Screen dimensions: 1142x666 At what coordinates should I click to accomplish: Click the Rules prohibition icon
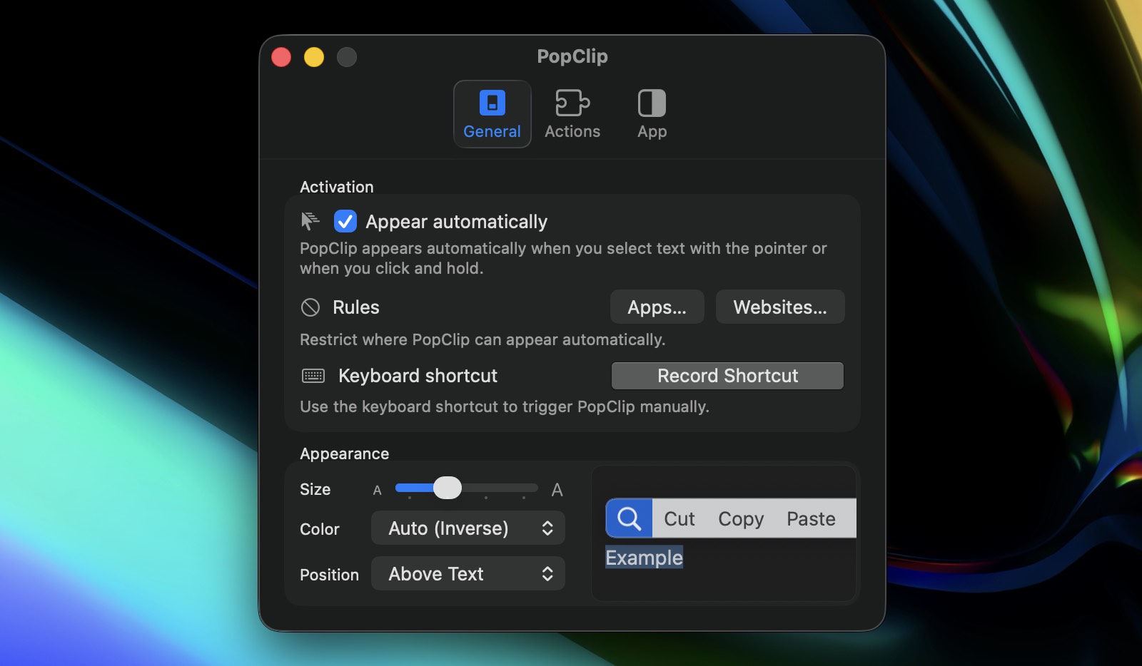tap(310, 307)
